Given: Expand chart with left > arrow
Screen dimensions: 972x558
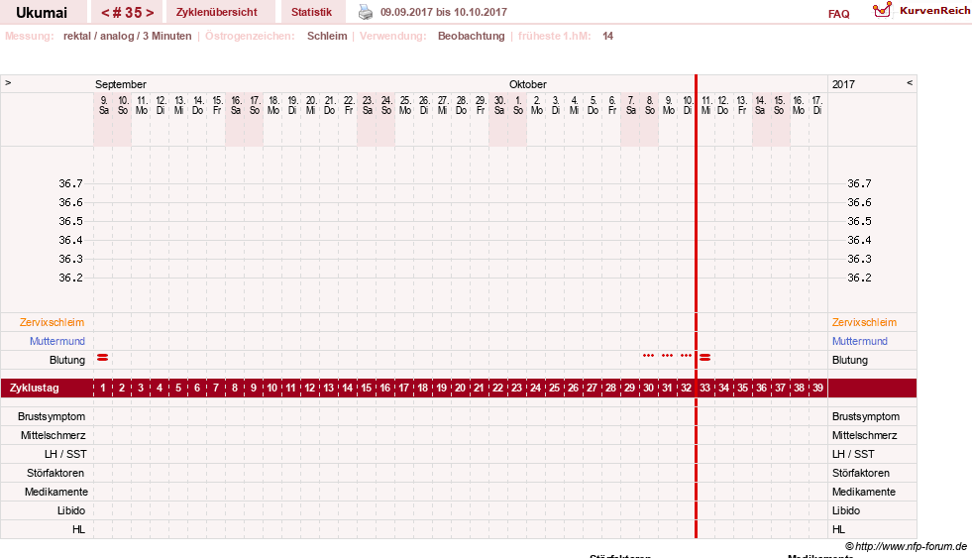Looking at the screenshot, I should 8,82.
